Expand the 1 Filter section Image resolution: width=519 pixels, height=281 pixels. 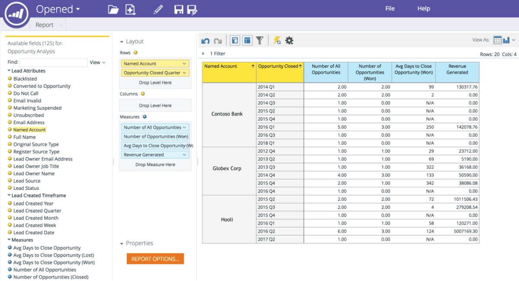tap(203, 54)
